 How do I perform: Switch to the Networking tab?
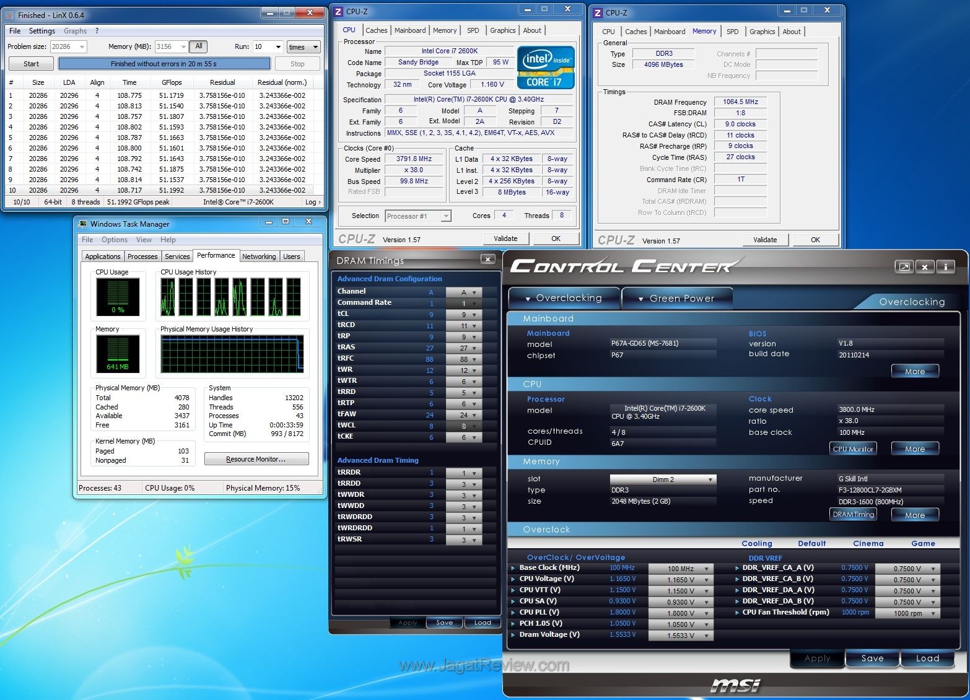pyautogui.click(x=259, y=256)
